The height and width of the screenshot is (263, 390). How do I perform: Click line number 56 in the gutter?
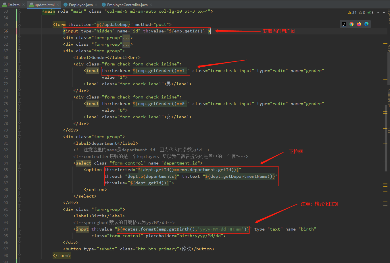6,31
